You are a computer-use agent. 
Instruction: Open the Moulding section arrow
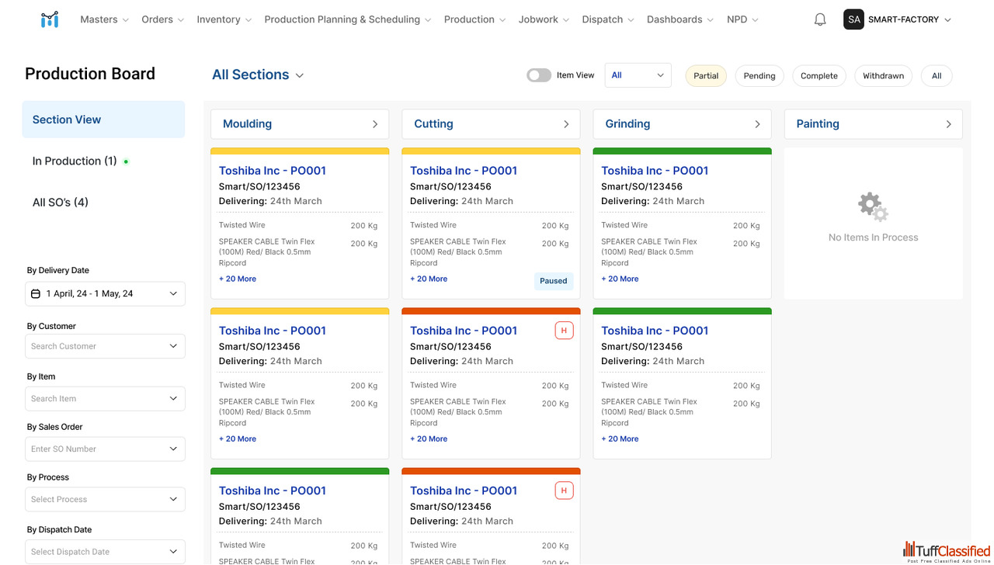click(x=375, y=124)
